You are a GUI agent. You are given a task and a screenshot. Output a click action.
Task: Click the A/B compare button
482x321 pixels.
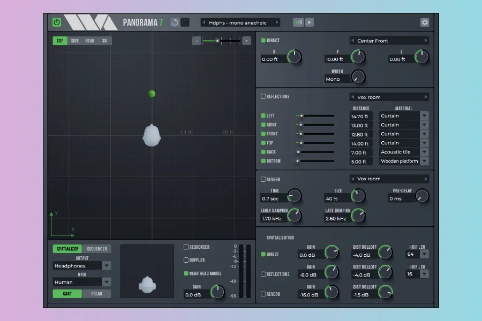click(x=298, y=22)
